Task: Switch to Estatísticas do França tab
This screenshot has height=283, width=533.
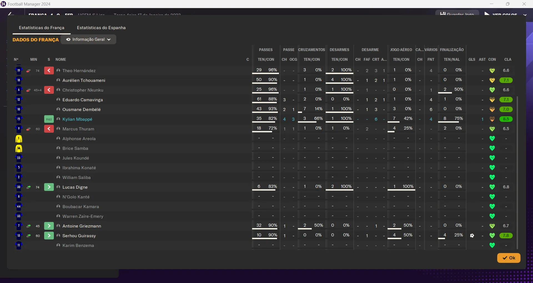Action: (x=42, y=28)
